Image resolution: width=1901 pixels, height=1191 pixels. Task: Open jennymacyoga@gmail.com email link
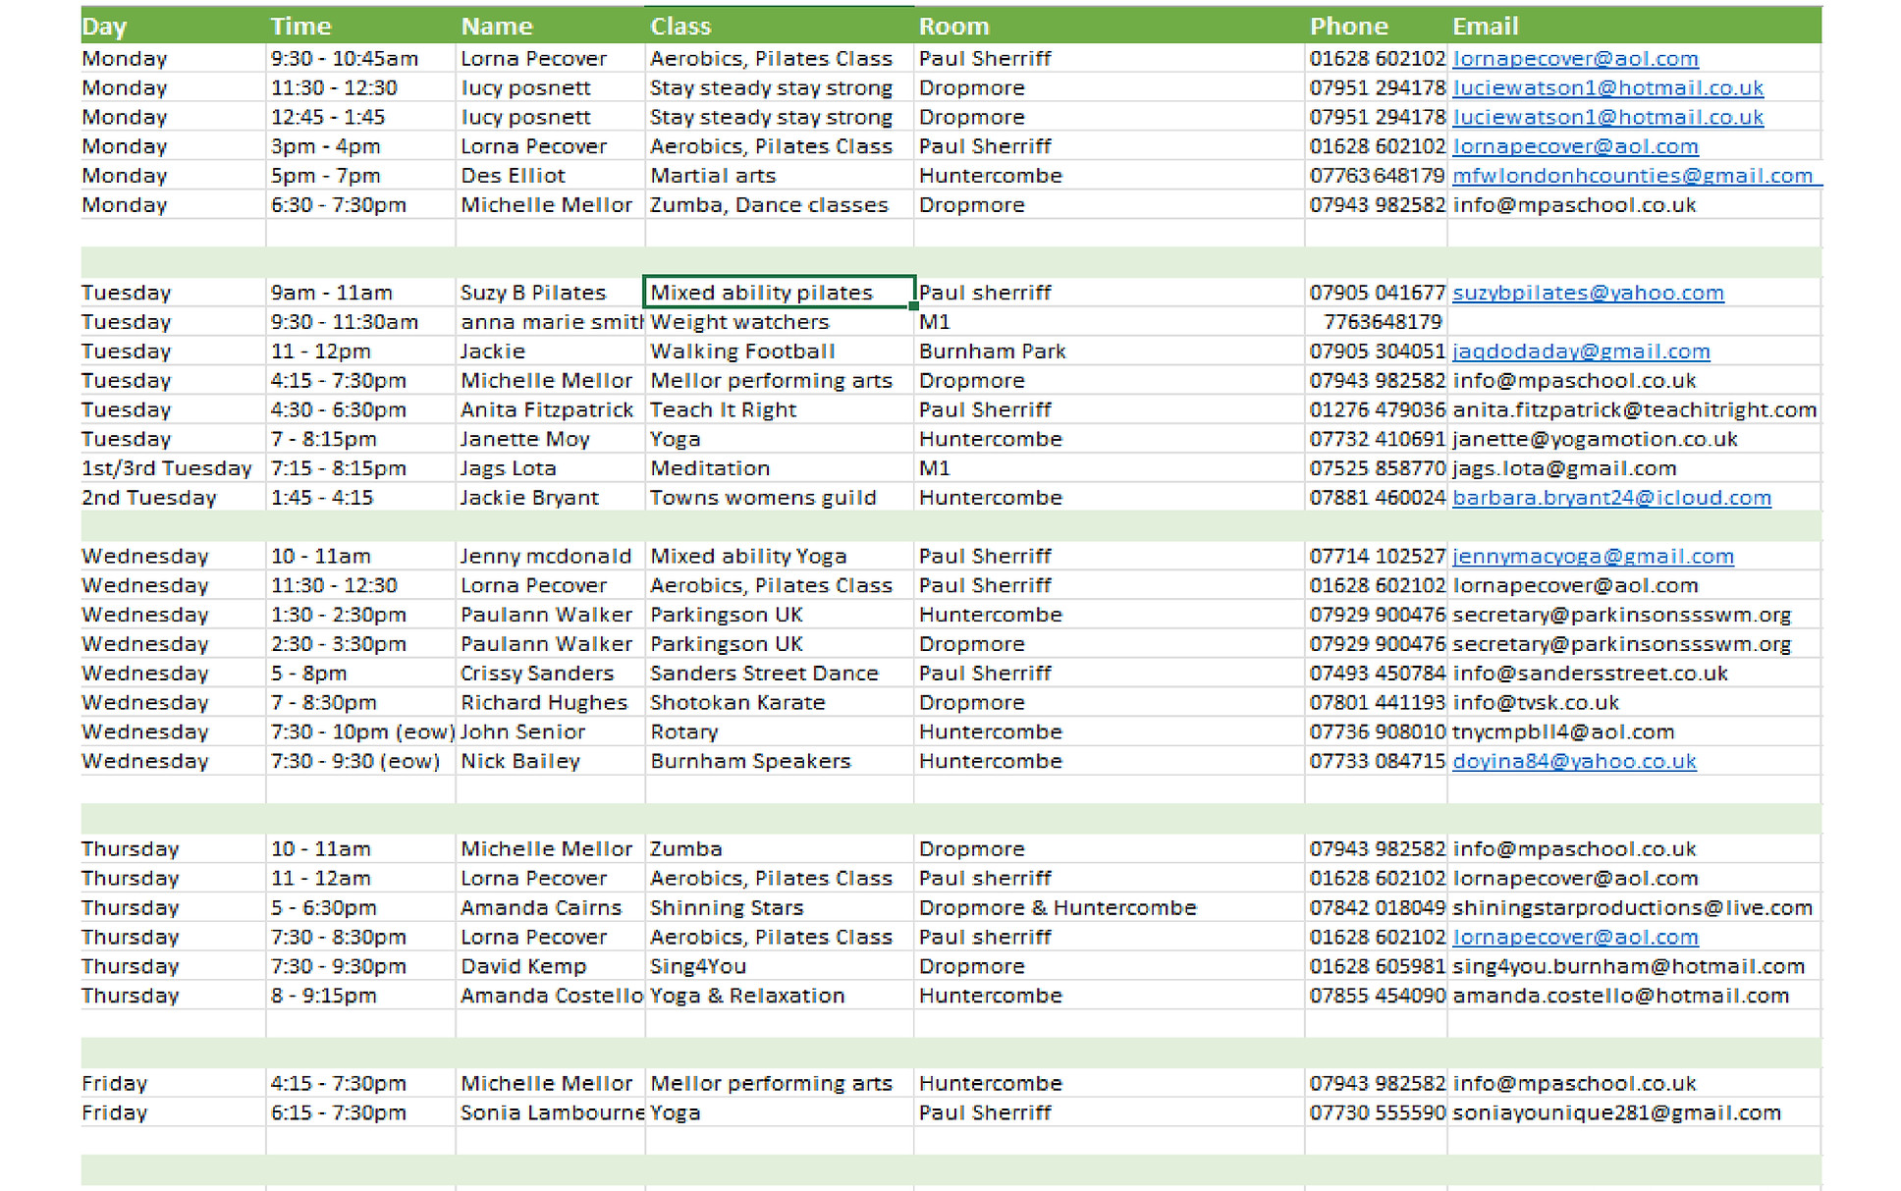pos(1593,557)
